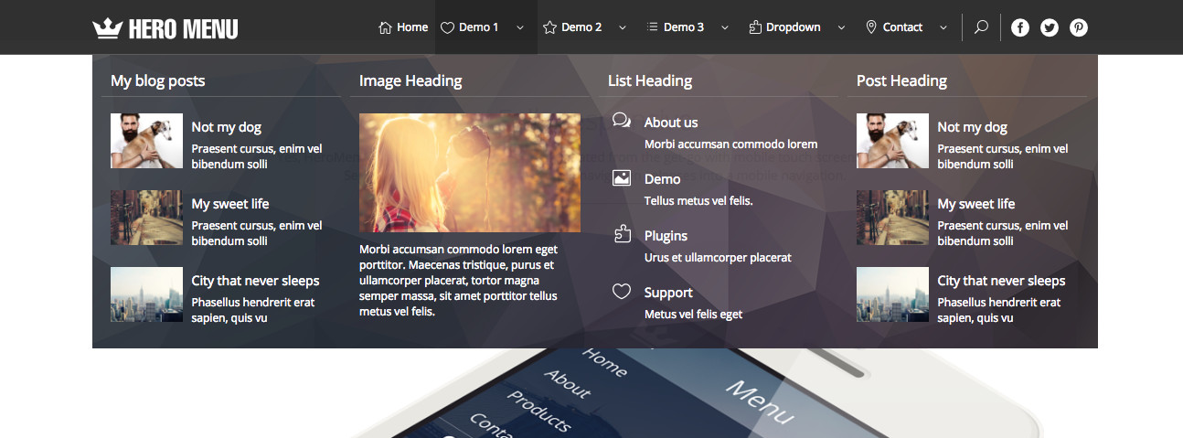
Task: Open 'Not my dog' under My blog posts
Action: [227, 127]
